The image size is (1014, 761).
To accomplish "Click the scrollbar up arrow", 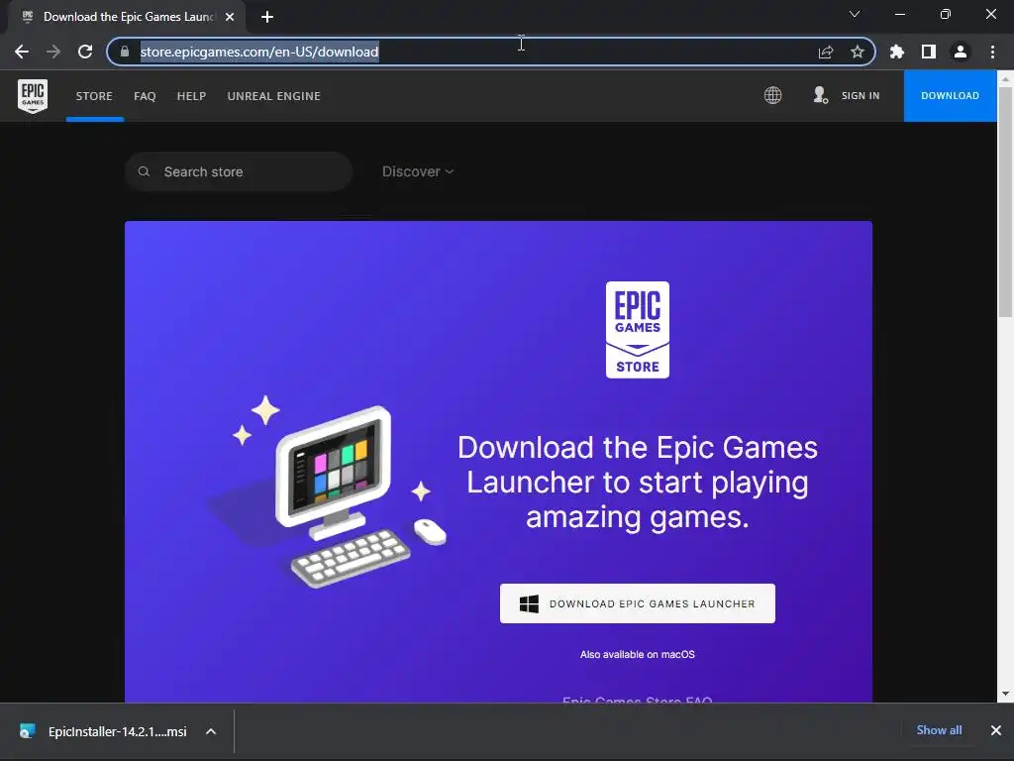I will 1005,79.
